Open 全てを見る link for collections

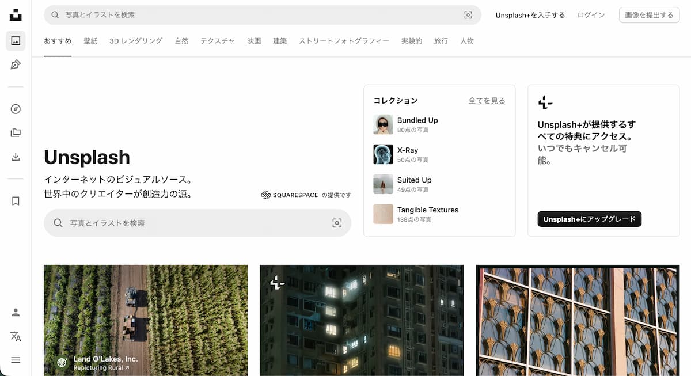click(487, 100)
